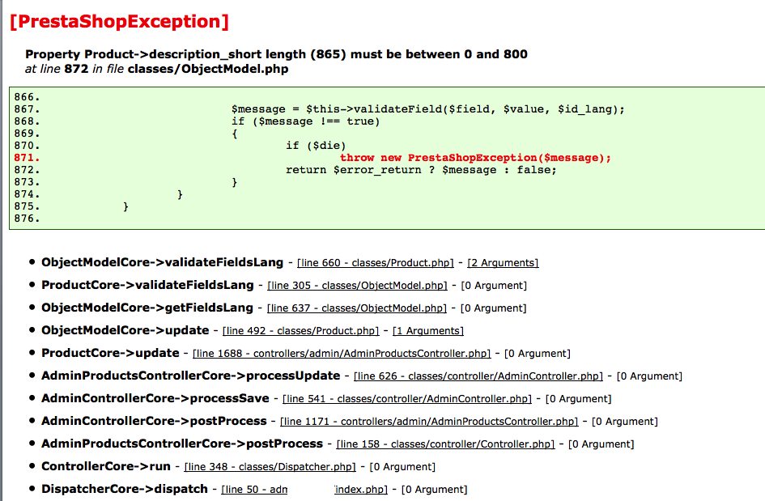Click [0 Argument] text for AdminProductsControllerCore->processUpdate

click(x=649, y=376)
